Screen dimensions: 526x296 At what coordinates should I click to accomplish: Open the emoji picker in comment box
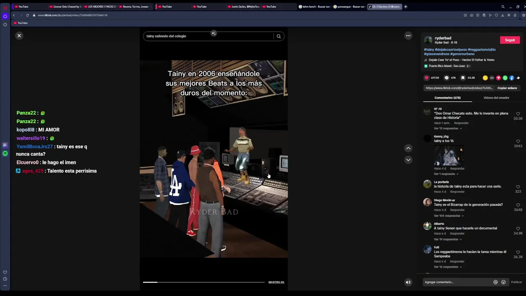click(x=503, y=282)
